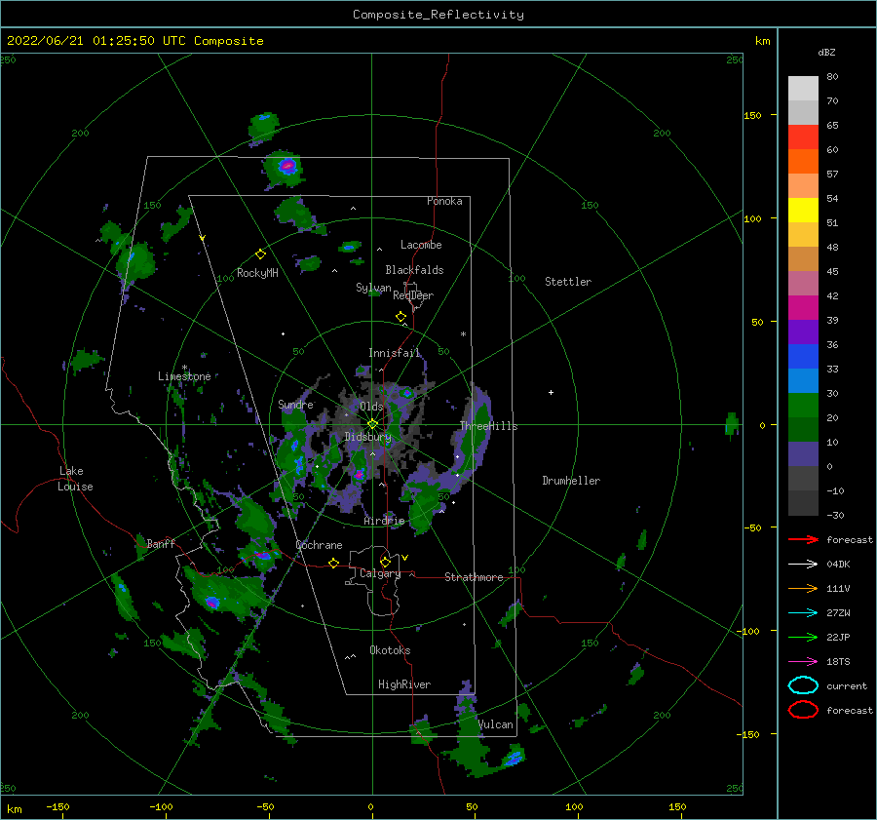Click the yellow diamond marker near Cochrane
The width and height of the screenshot is (877, 820).
333,564
